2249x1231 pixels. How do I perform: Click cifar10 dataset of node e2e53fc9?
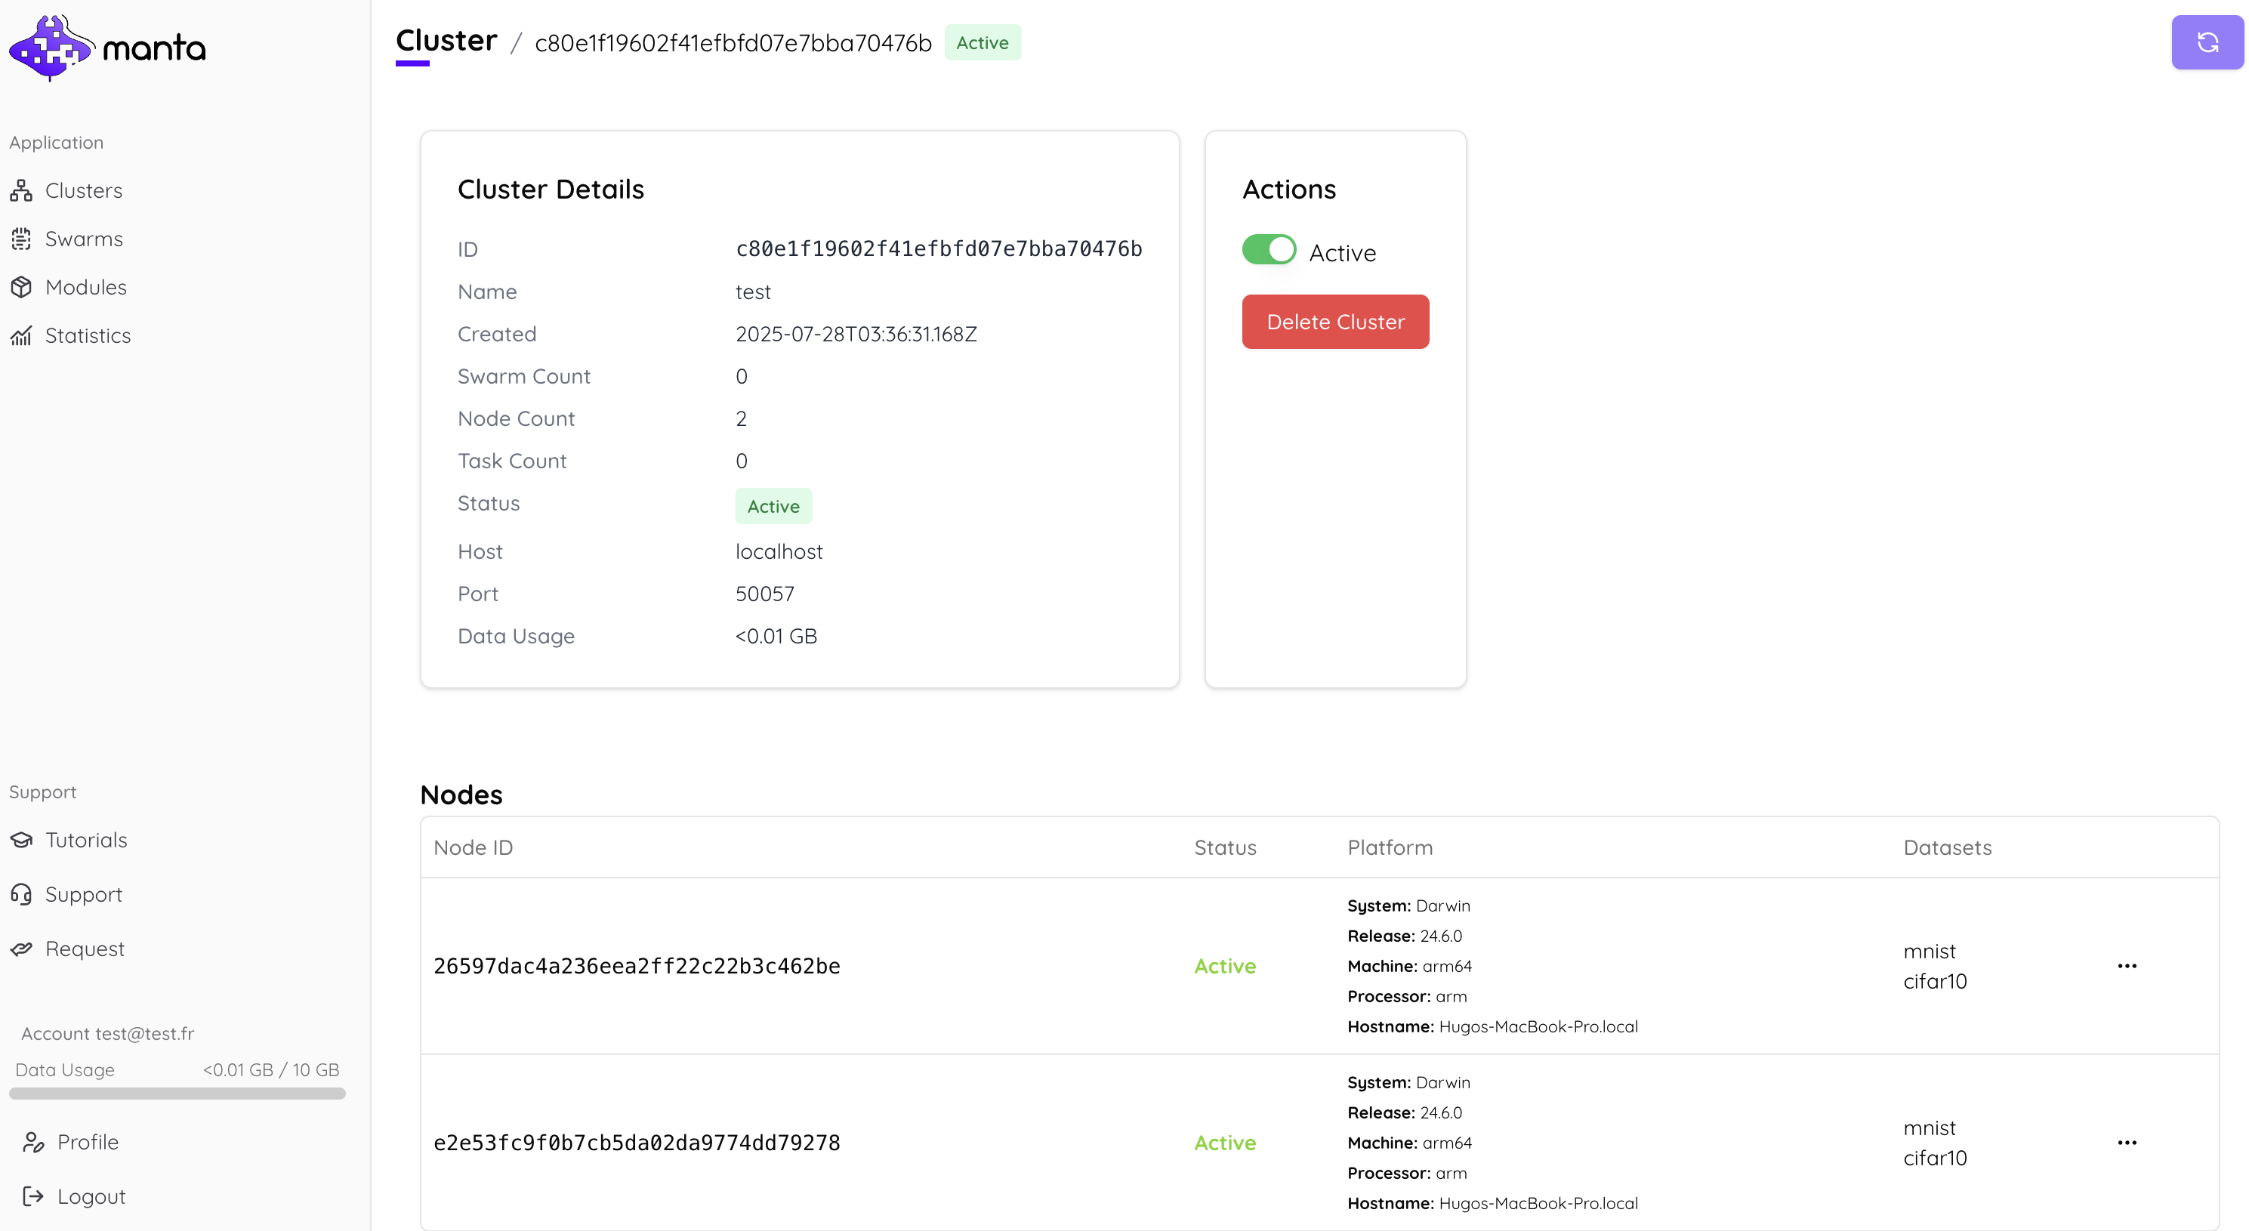1935,1158
